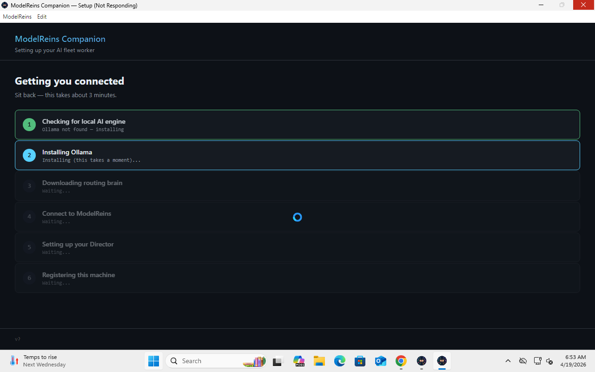595x372 pixels.
Task: Click the dimmed step 6 circle
Action: pos(29,278)
